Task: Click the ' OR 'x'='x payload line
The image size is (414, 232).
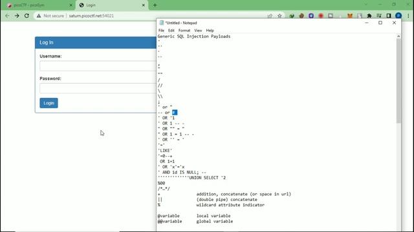Action: click(x=171, y=167)
